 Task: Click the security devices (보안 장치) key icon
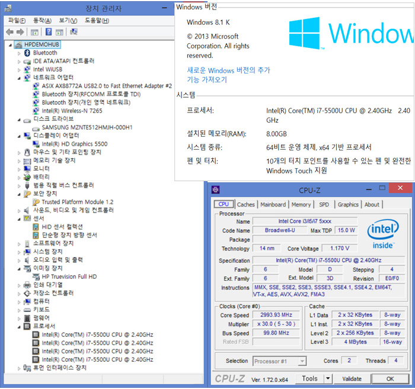click(x=27, y=194)
